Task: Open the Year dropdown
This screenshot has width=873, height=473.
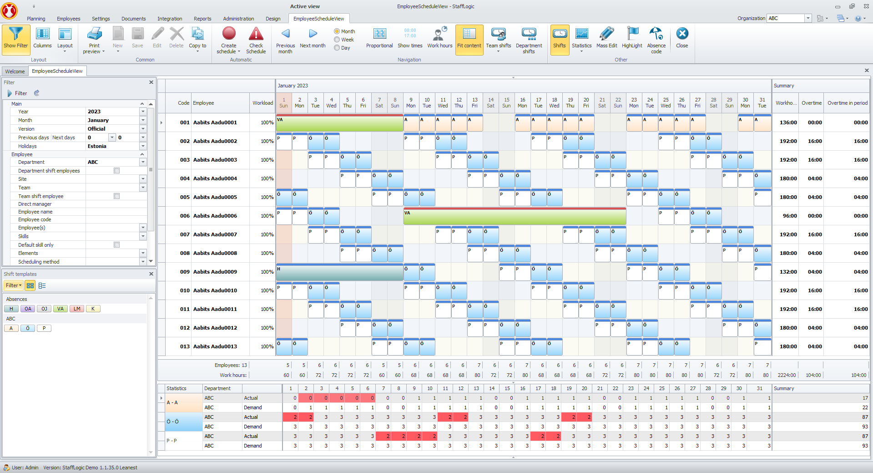Action: coord(143,112)
